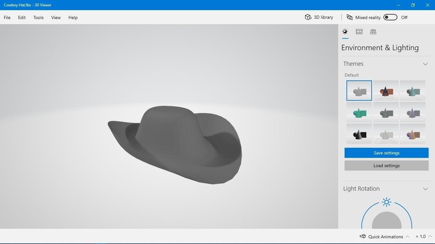Image resolution: width=435 pixels, height=244 pixels.
Task: Open the File menu
Action: pos(7,17)
